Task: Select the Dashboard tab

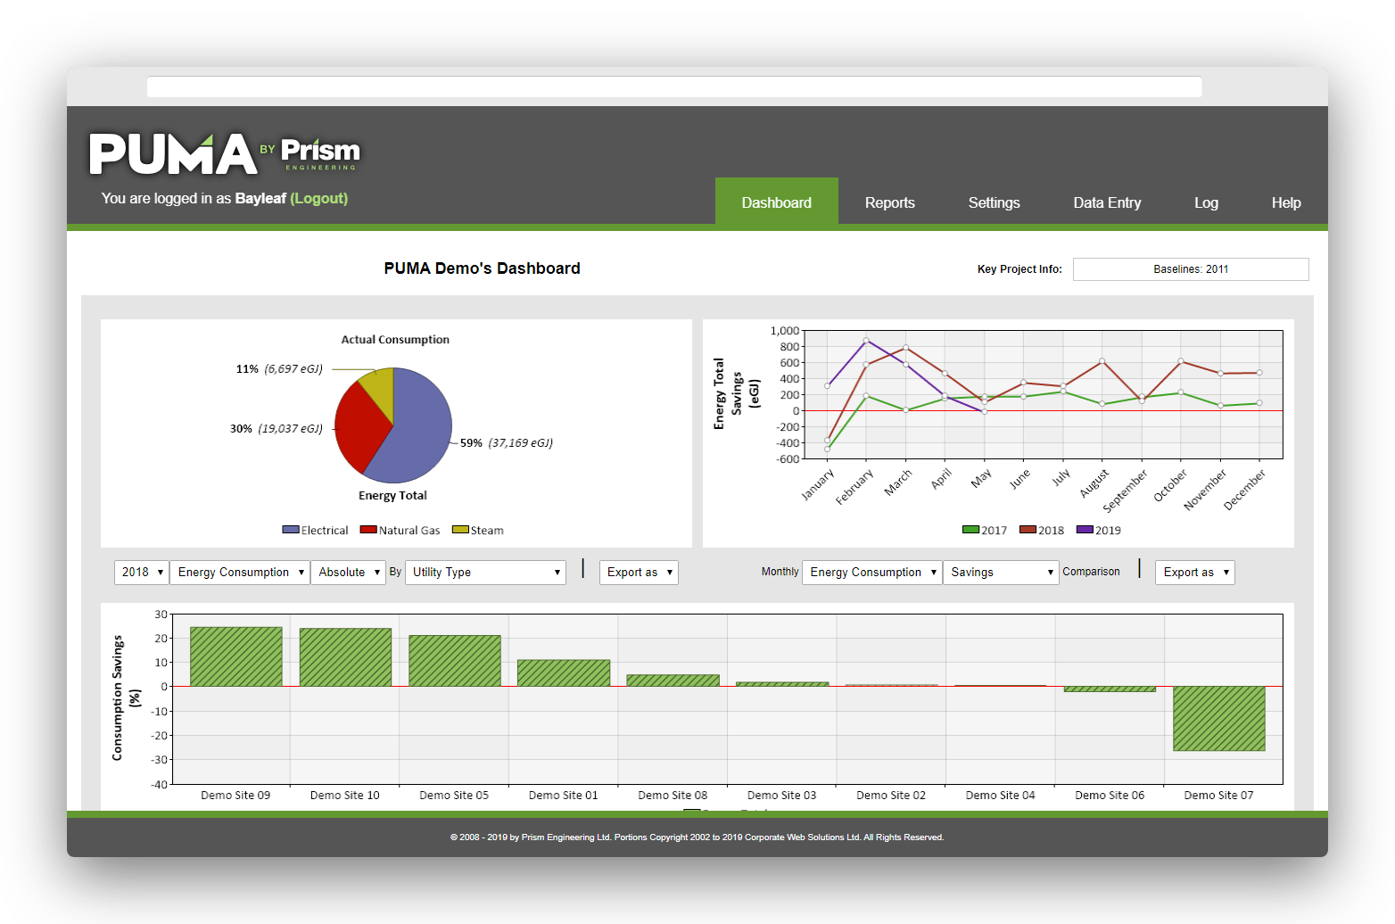Action: coord(776,202)
